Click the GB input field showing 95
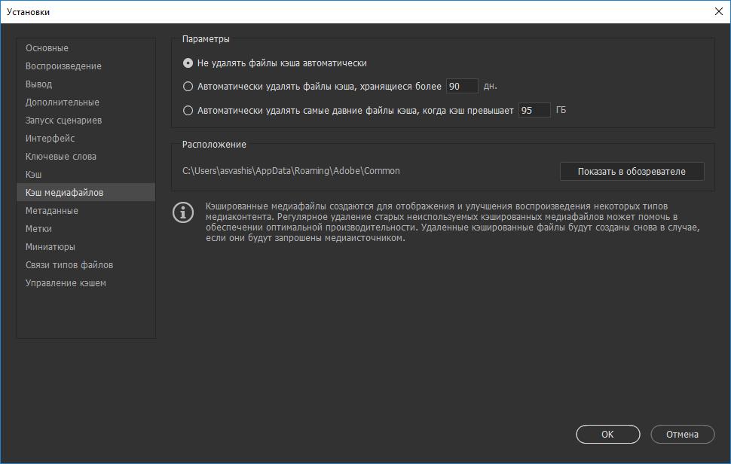 (x=534, y=111)
